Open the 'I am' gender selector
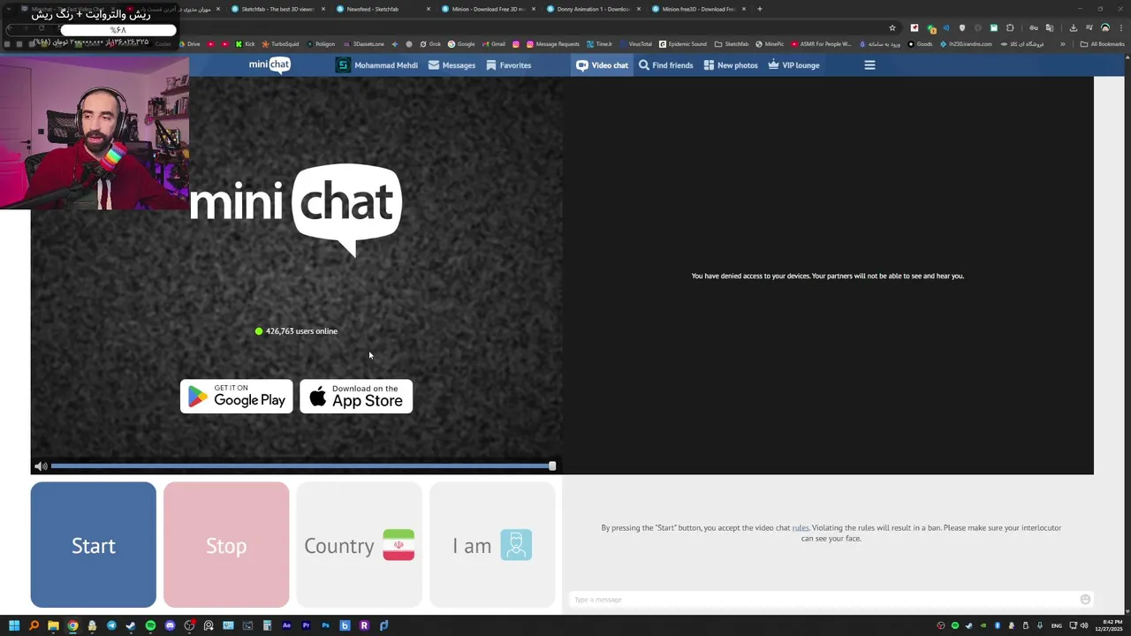This screenshot has width=1131, height=636. (x=492, y=545)
